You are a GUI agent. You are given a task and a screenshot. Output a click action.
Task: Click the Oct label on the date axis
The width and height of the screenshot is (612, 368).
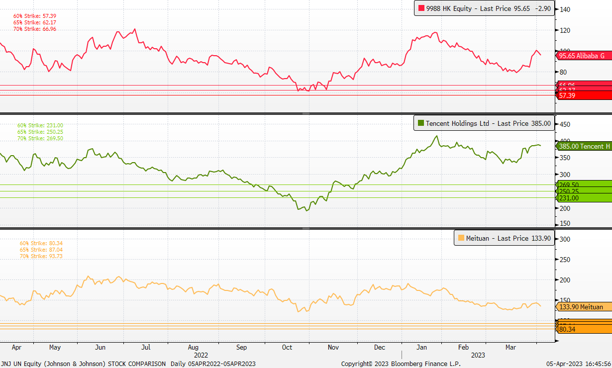[287, 348]
